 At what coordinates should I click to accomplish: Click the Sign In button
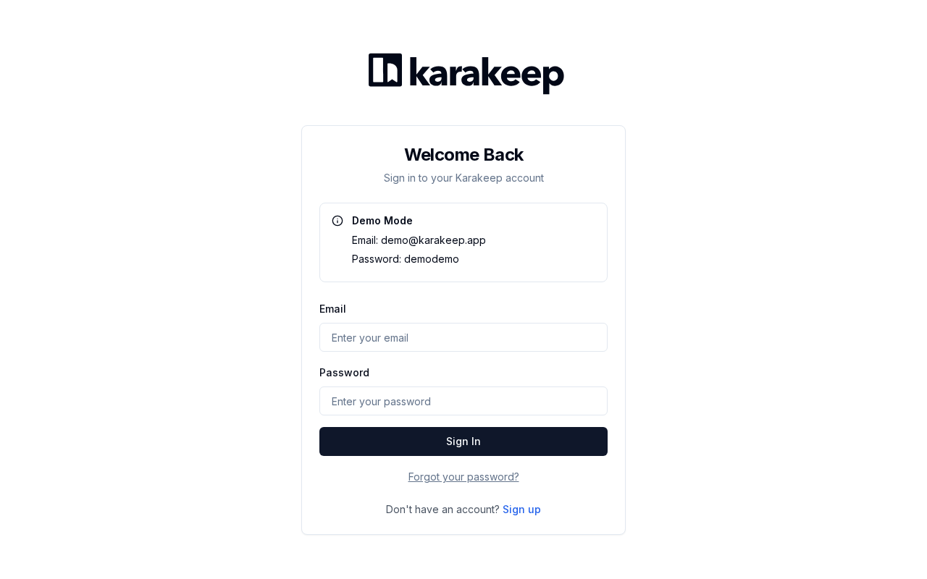pos(463,441)
